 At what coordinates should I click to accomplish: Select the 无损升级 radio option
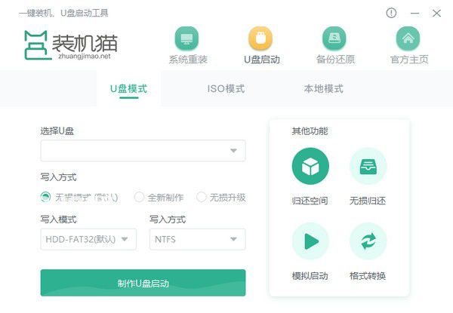[201, 198]
